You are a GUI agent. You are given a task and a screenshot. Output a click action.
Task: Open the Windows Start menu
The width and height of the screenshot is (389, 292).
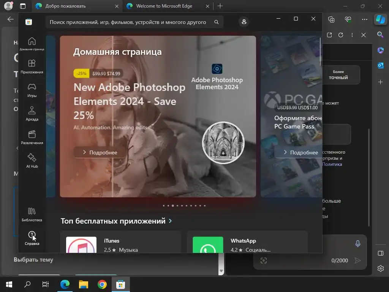9,284
